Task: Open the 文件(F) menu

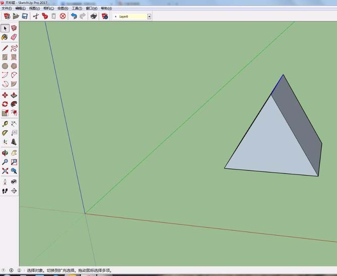Action: pos(7,8)
